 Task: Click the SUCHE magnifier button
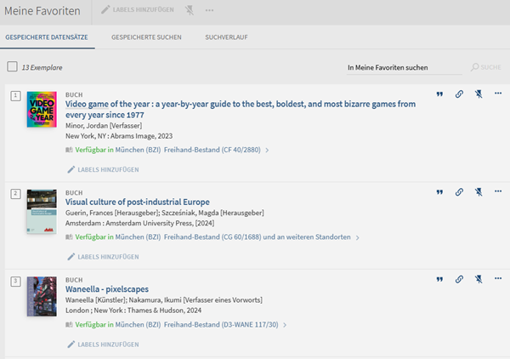(x=486, y=67)
